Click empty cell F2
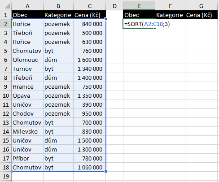The width and height of the screenshot is (219, 182). [x=170, y=24]
